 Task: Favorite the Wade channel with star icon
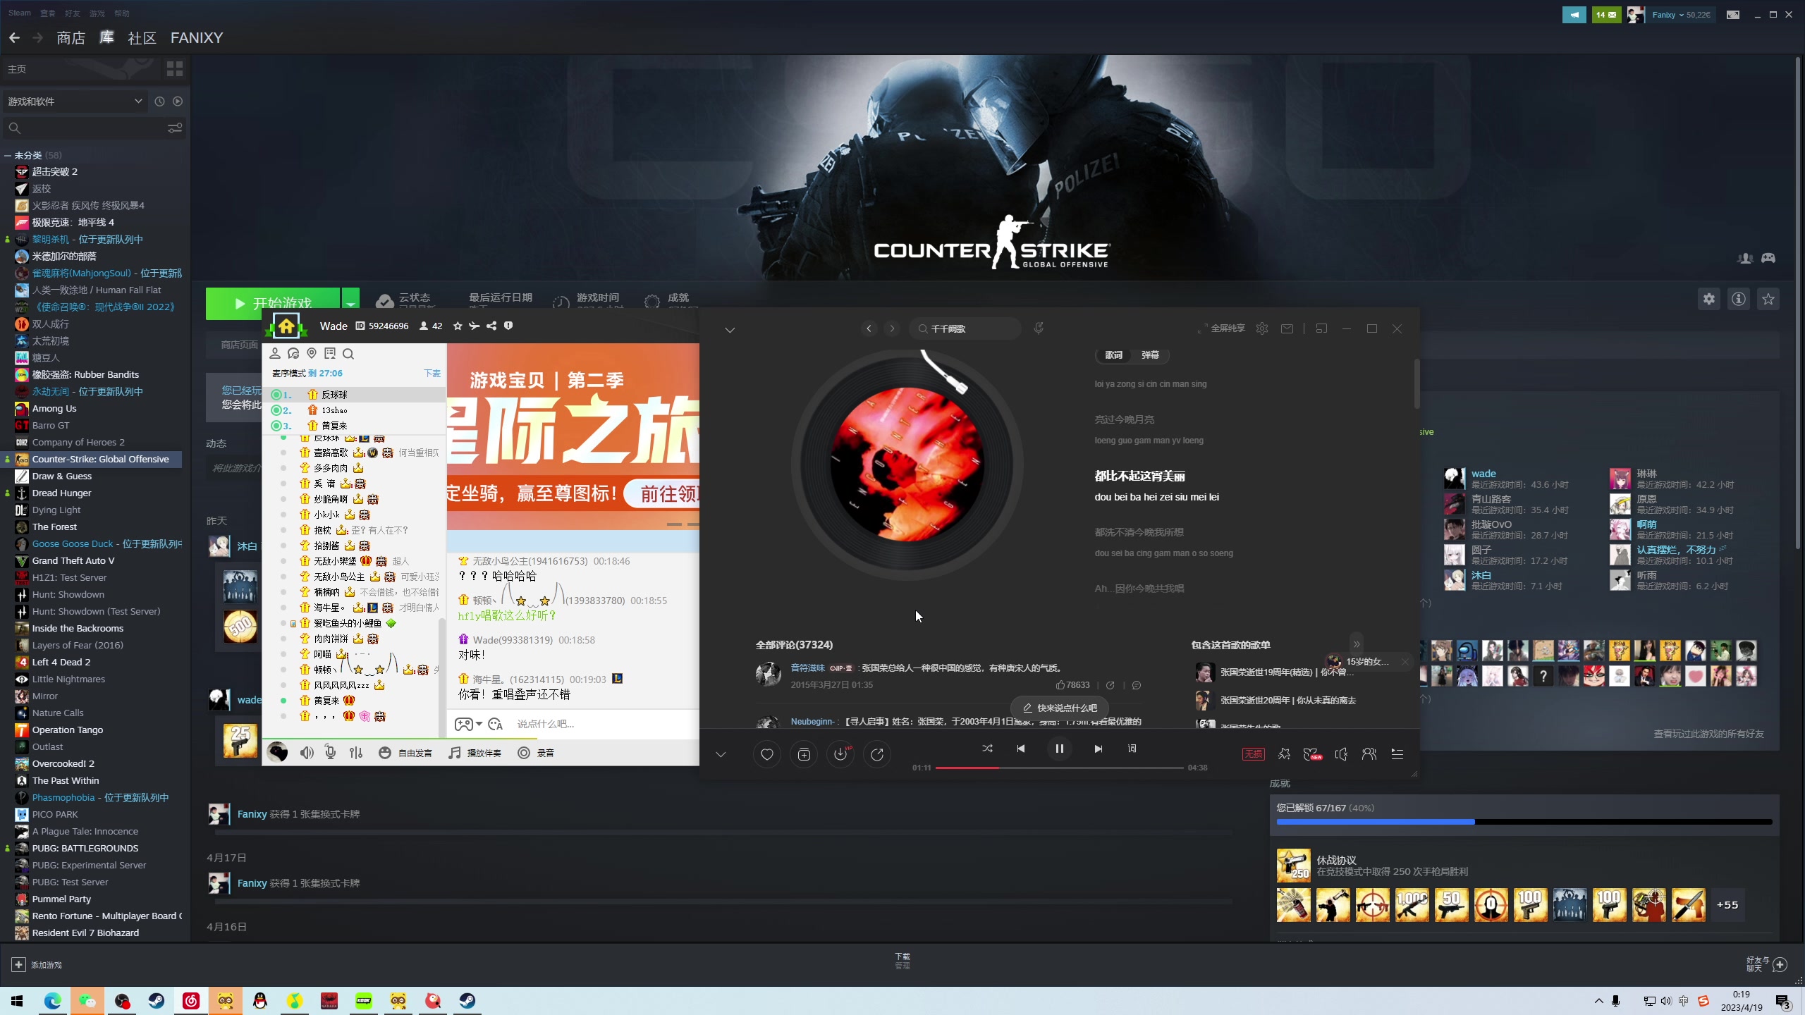pos(458,326)
